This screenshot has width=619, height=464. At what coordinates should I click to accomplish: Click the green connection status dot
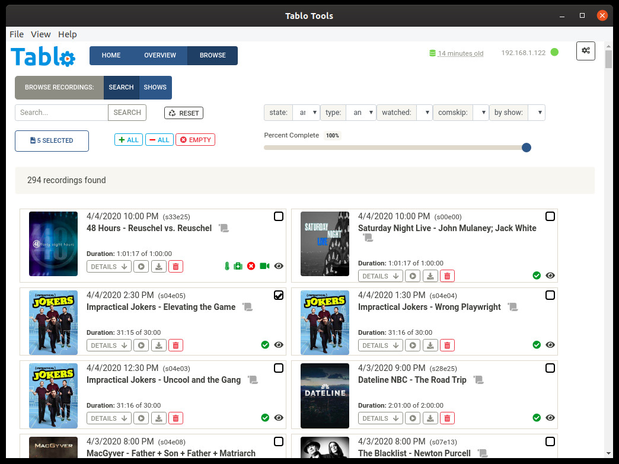pyautogui.click(x=554, y=52)
